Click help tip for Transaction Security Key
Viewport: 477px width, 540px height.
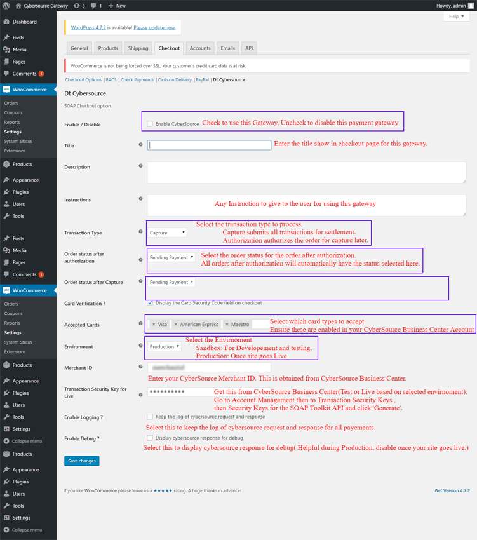coord(140,395)
